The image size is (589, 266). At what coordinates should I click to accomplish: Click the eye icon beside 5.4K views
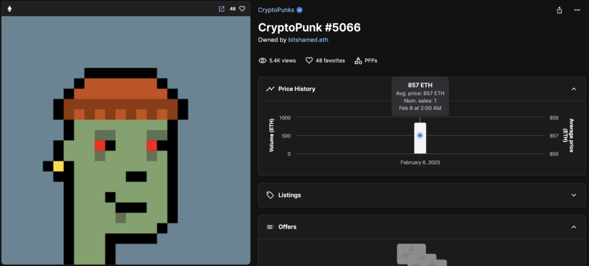(263, 60)
